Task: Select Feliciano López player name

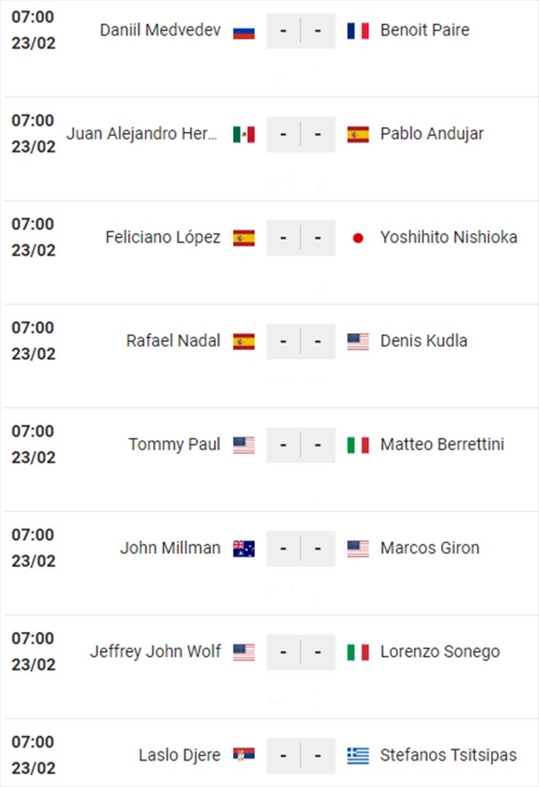Action: (x=163, y=238)
